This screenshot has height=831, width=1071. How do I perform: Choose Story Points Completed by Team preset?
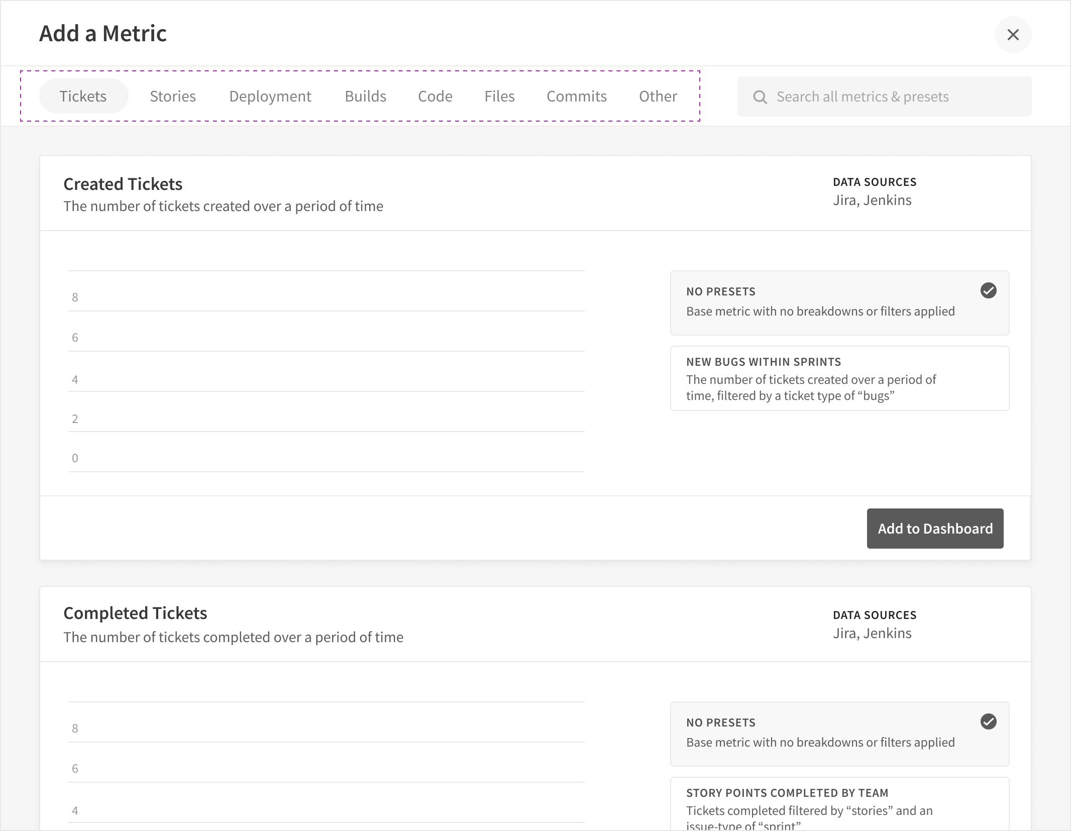tap(839, 804)
